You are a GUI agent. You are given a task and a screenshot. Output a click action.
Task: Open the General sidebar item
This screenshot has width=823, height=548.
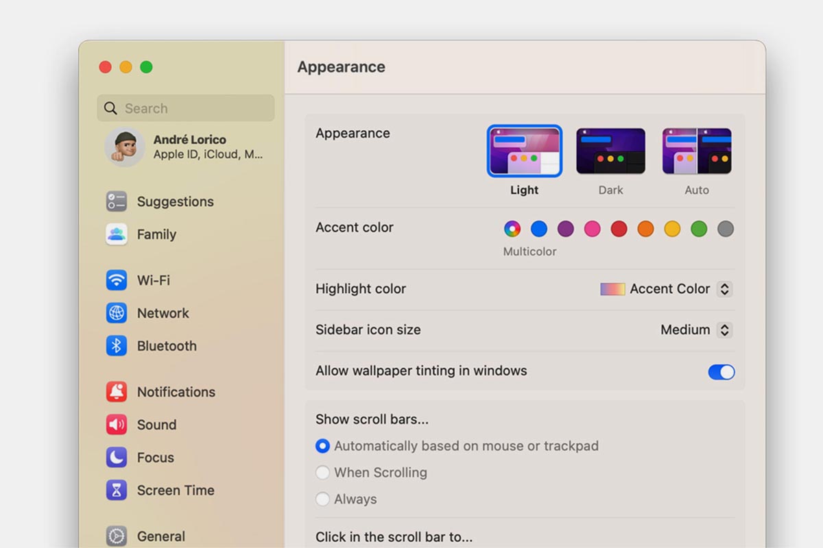click(160, 536)
